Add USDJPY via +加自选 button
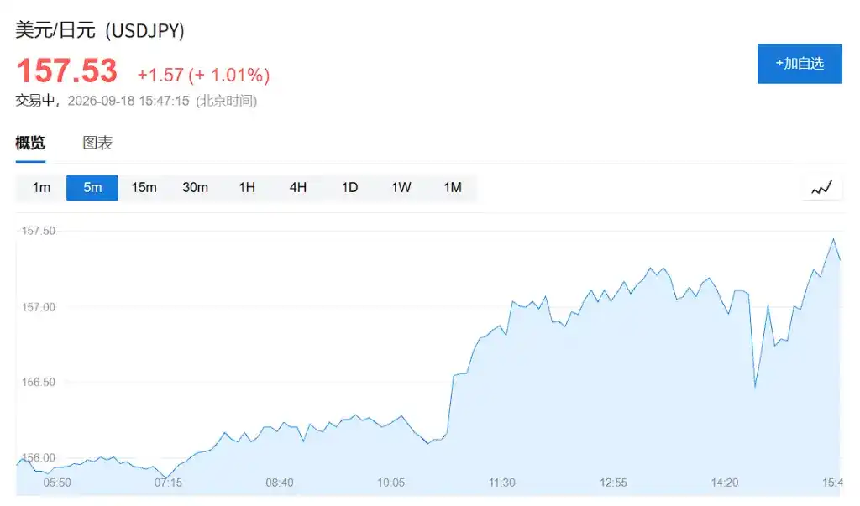 800,64
